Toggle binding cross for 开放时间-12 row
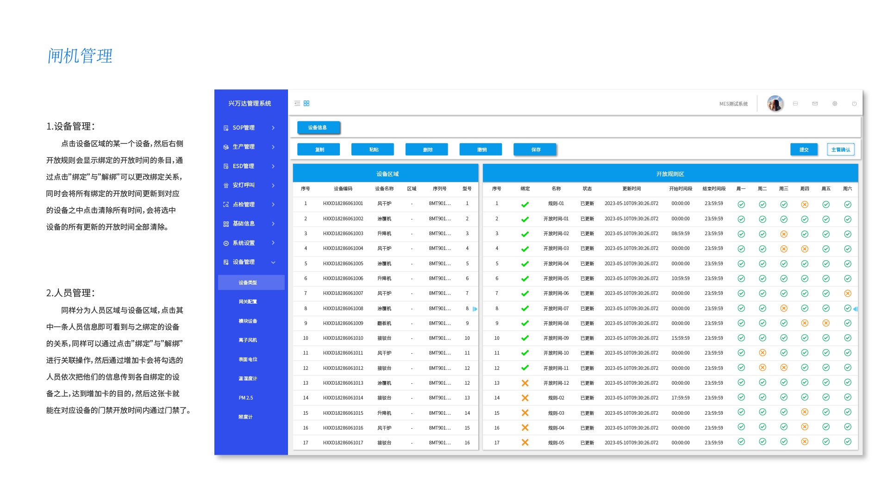The image size is (889, 500). click(525, 383)
